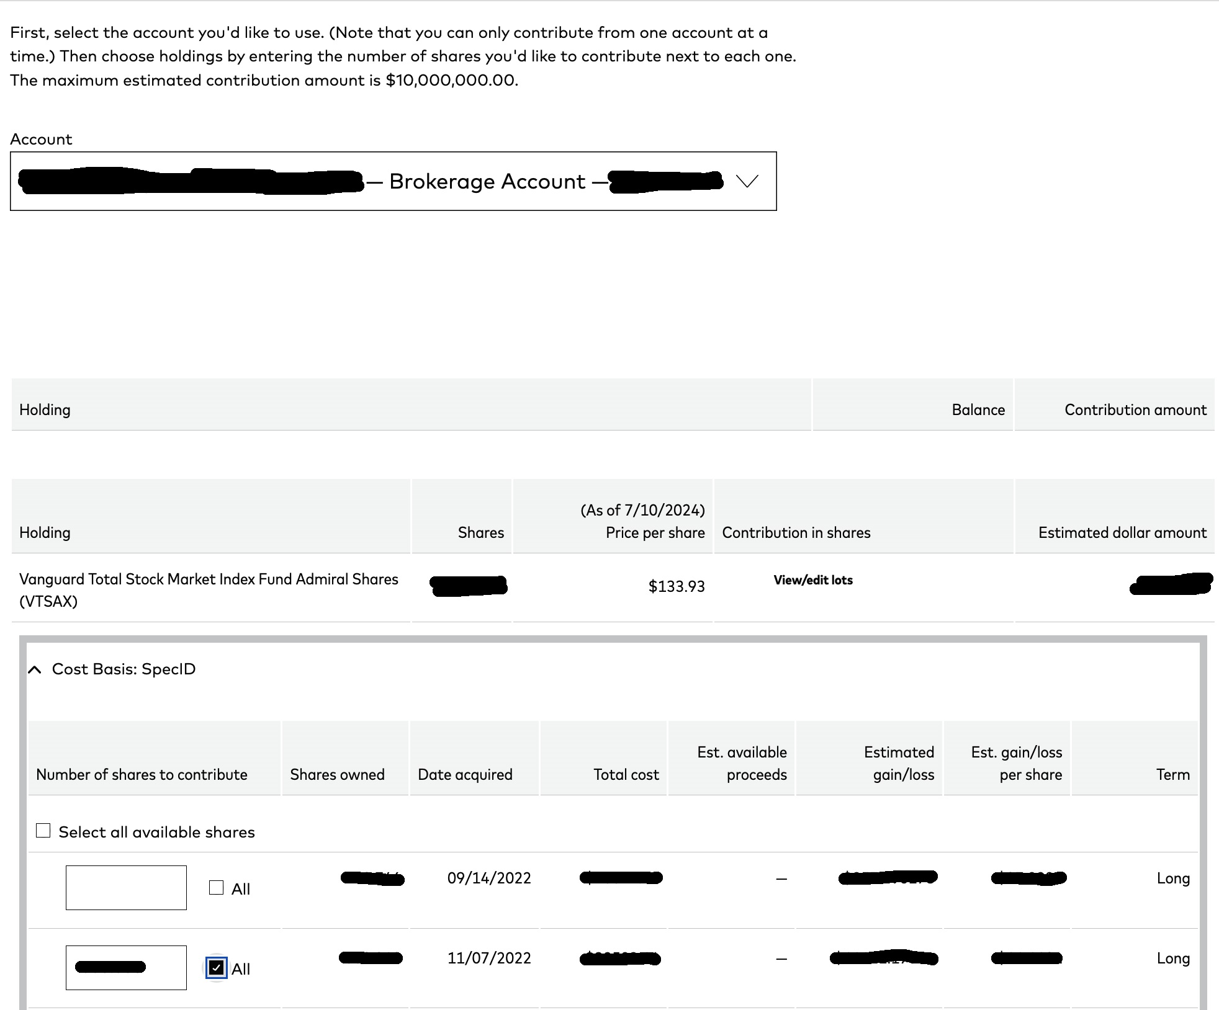Click the Vanguard Total Stock Market VTSAX holding
The width and height of the screenshot is (1219, 1010).
point(209,589)
